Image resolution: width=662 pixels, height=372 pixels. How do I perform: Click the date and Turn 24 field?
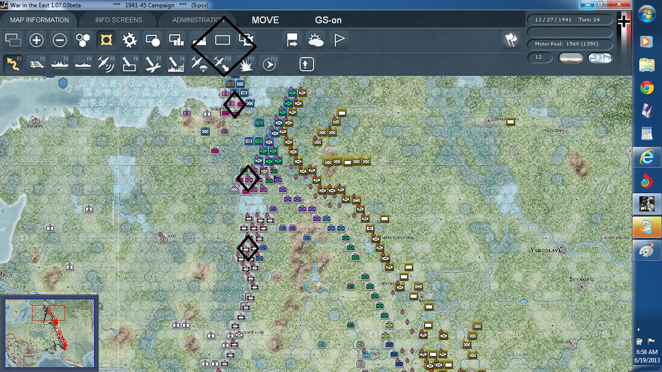tap(570, 20)
